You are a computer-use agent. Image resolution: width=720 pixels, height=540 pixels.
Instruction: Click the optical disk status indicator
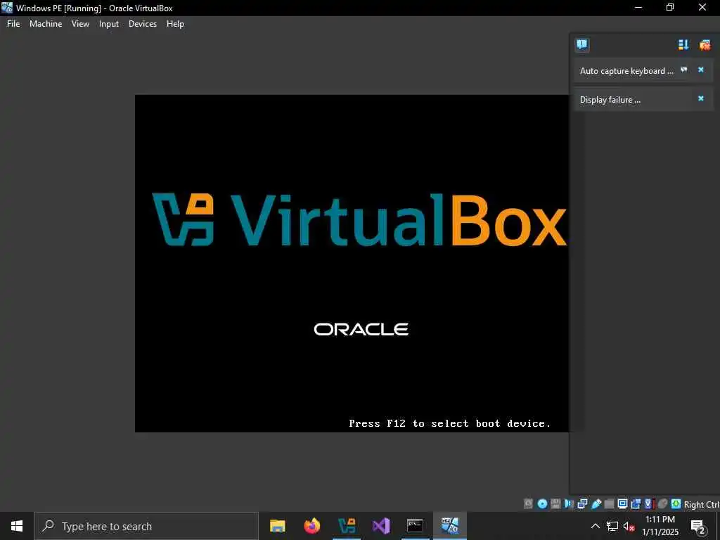[542, 503]
